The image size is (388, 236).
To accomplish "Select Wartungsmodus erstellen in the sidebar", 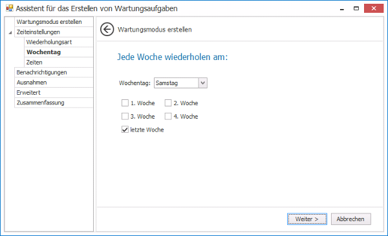I will 54,22.
